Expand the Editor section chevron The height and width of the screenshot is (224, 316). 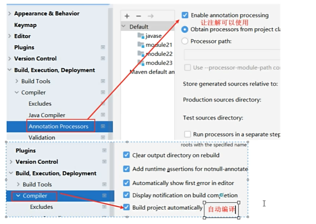point(9,36)
